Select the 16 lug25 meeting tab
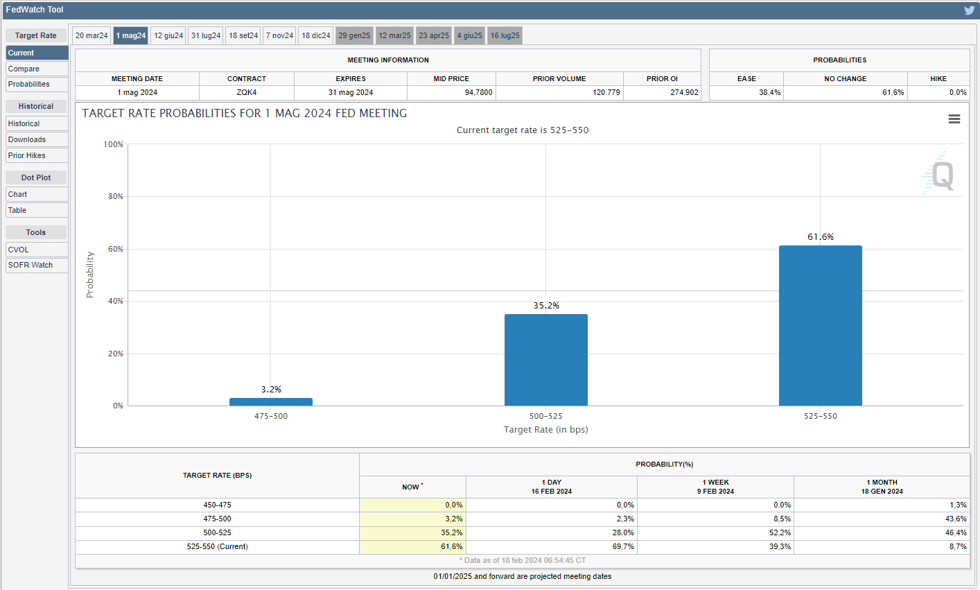 coord(505,35)
